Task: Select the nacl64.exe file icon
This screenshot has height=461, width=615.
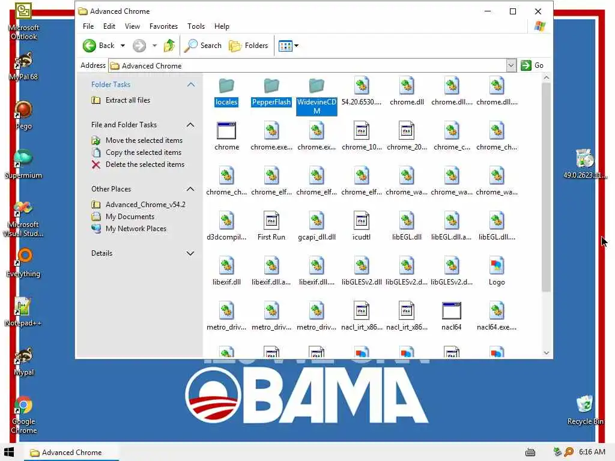Action: click(497, 310)
